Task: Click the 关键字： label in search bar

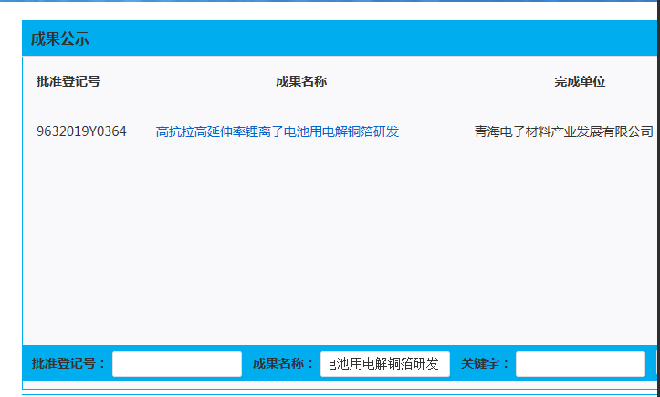Action: 486,364
